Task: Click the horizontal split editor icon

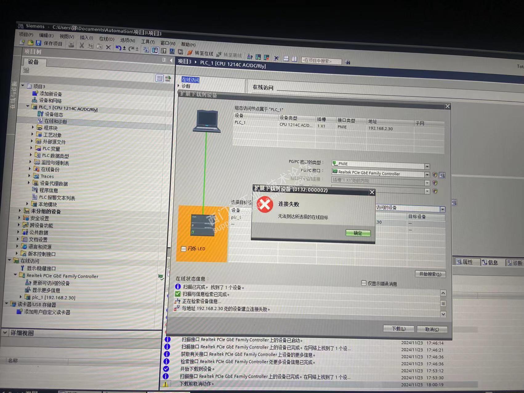Action: click(x=286, y=59)
